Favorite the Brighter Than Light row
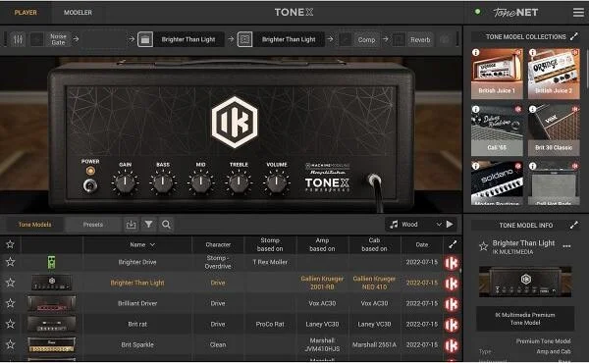 point(10,283)
